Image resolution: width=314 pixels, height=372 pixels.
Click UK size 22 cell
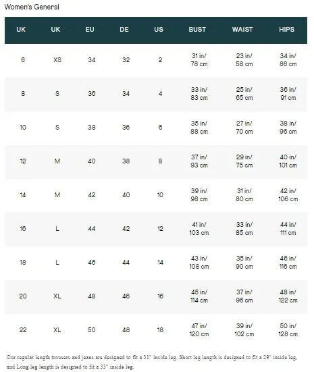click(23, 329)
